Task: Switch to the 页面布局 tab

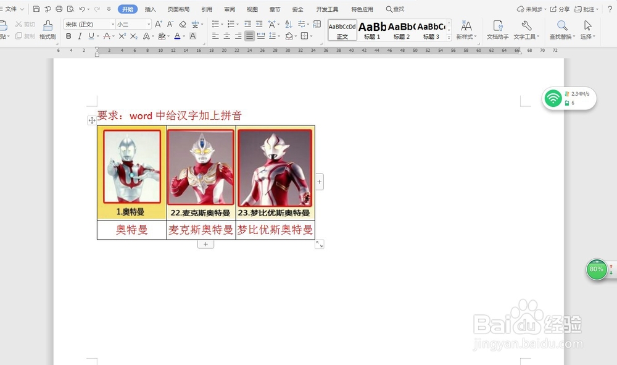Action: [x=178, y=9]
